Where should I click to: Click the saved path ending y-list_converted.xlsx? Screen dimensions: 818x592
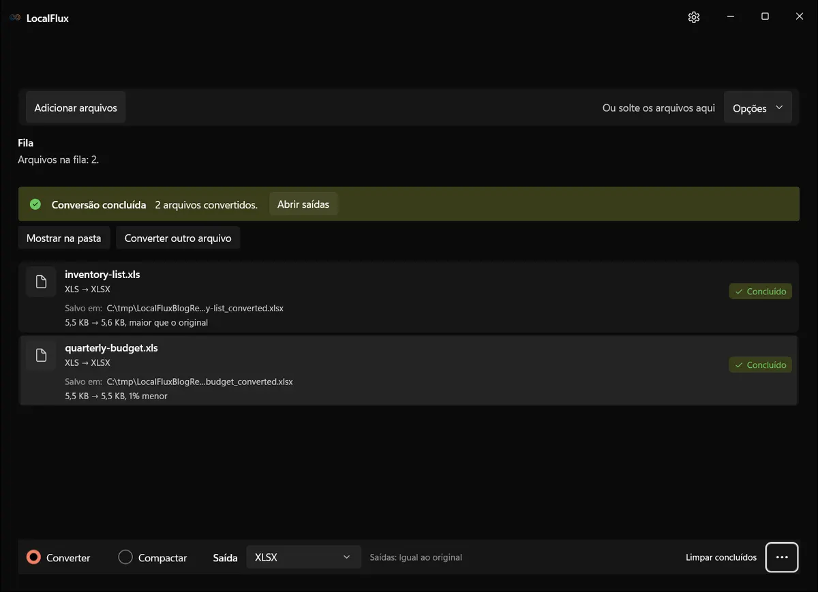(195, 308)
